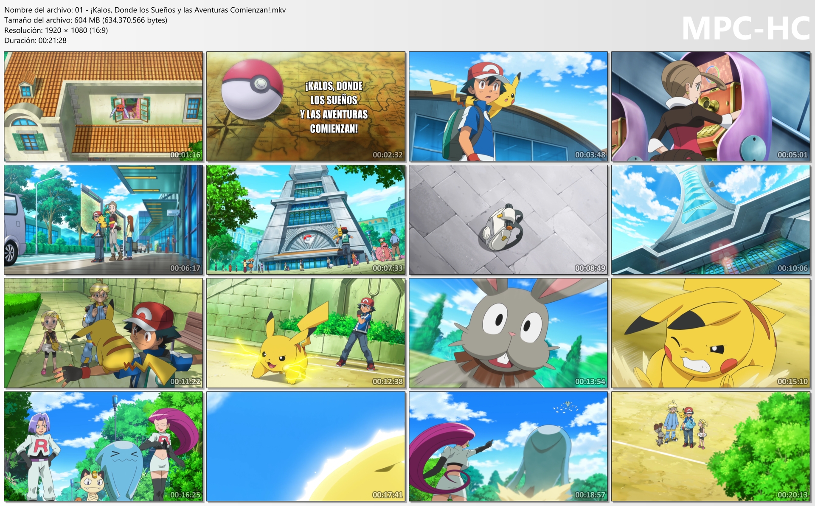Select the thumbnail stamped 00:05:01
Viewport: 815px width, 506px height.
tap(711, 107)
